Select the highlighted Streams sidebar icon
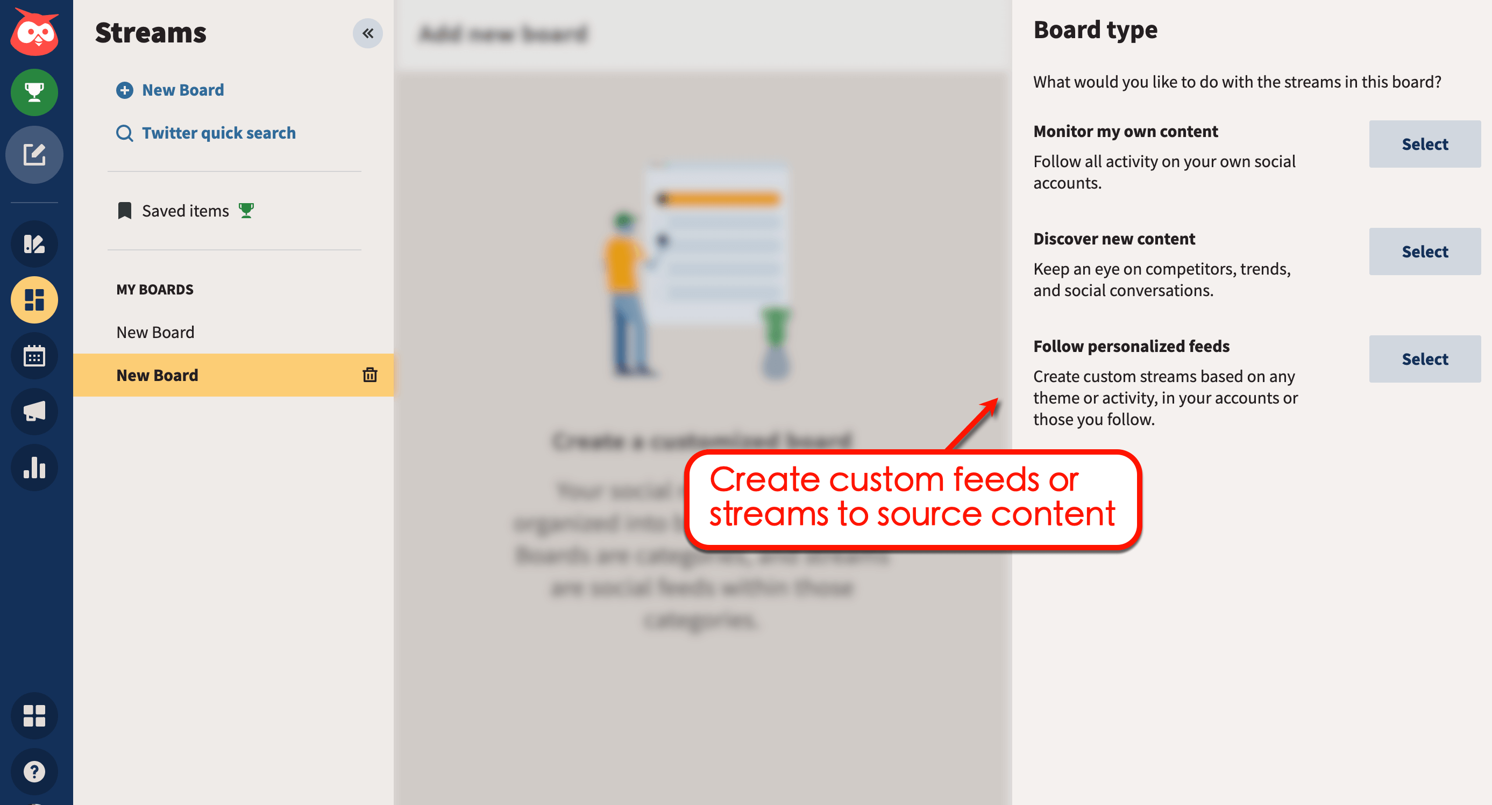Screen dimensions: 1492x805 (x=34, y=299)
